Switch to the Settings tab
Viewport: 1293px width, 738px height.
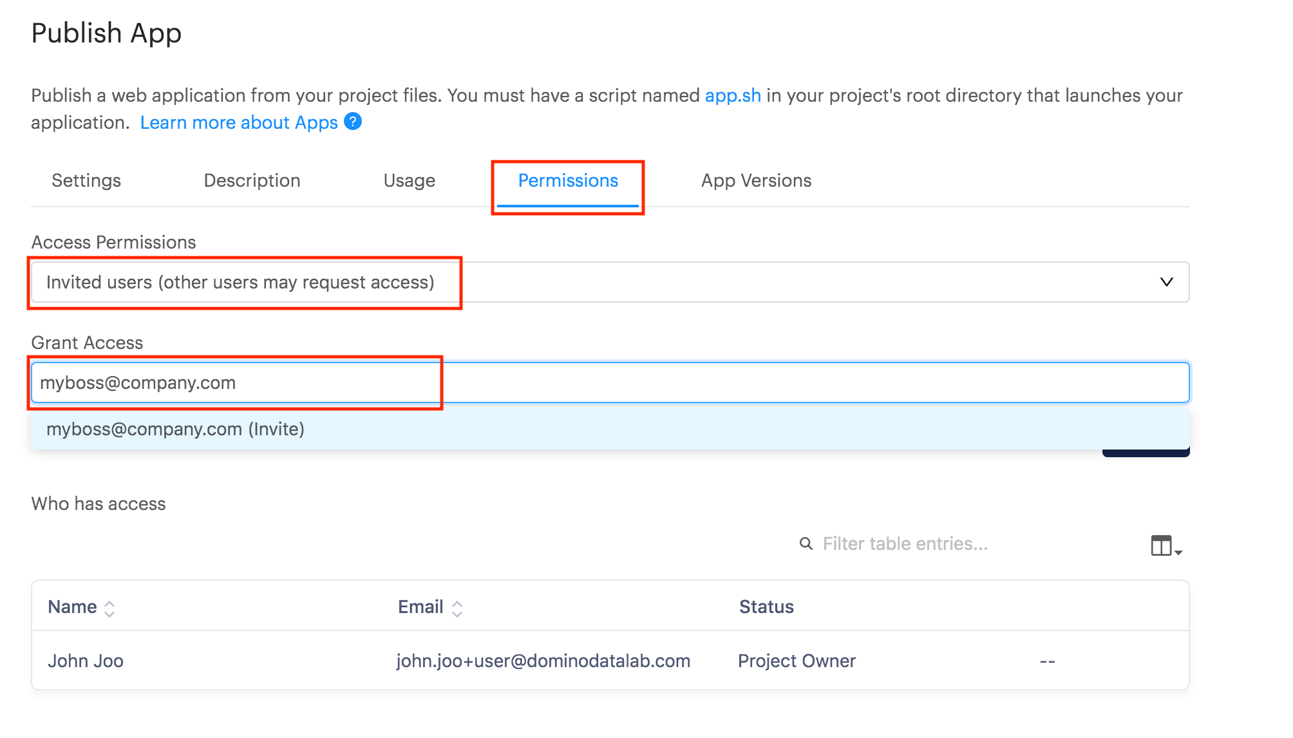click(86, 180)
